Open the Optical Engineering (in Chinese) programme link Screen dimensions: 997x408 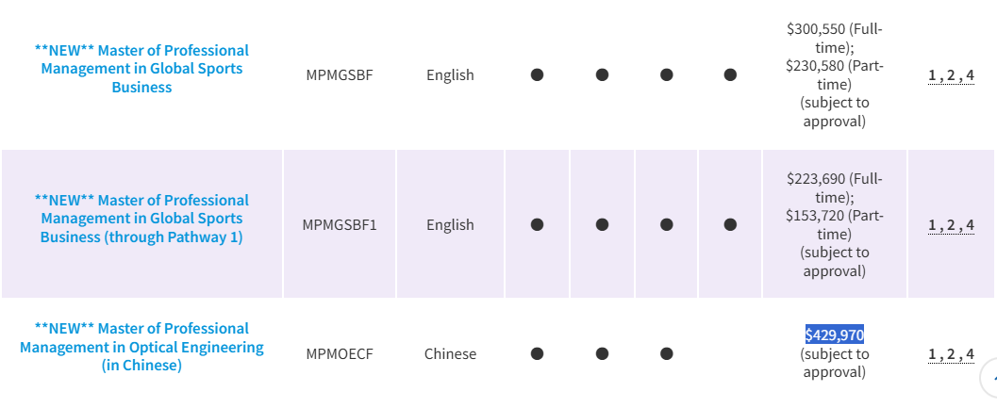141,347
